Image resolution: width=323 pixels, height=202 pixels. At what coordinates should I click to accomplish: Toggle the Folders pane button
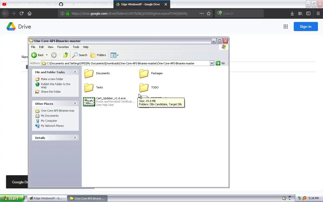coord(98,55)
